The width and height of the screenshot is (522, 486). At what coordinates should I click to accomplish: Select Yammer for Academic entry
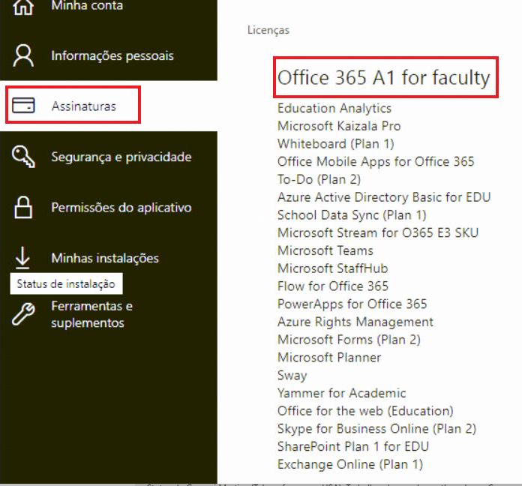coord(342,393)
